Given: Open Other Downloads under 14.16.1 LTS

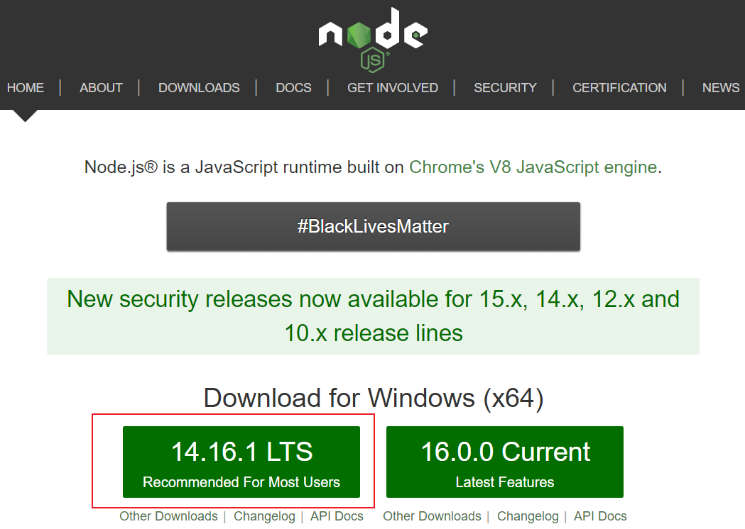Looking at the screenshot, I should pyautogui.click(x=168, y=516).
